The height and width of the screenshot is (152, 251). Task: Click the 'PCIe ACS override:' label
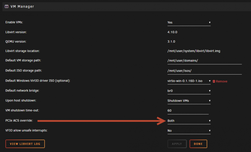[19, 120]
